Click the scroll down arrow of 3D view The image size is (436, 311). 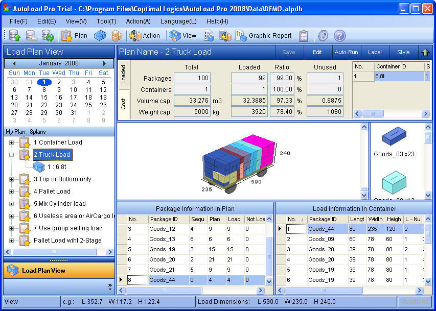click(x=364, y=196)
